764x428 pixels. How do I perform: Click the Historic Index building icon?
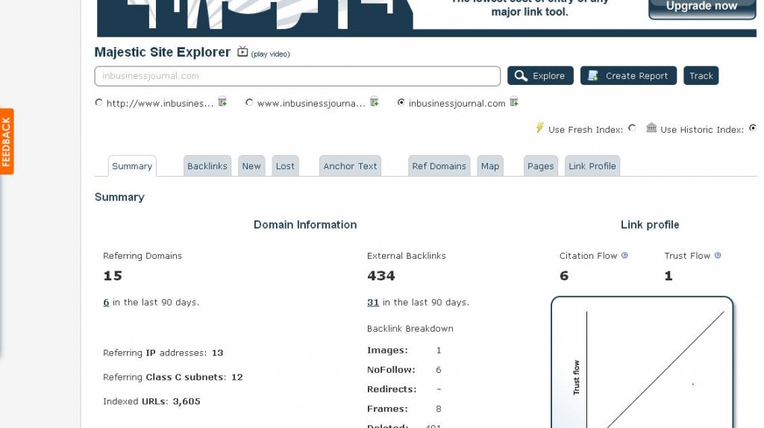click(651, 128)
